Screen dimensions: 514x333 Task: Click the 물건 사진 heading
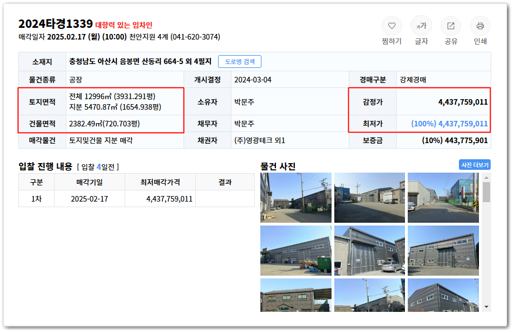point(278,166)
